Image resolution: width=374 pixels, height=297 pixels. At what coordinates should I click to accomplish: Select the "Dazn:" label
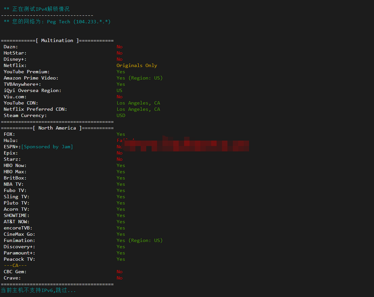pyautogui.click(x=11, y=47)
